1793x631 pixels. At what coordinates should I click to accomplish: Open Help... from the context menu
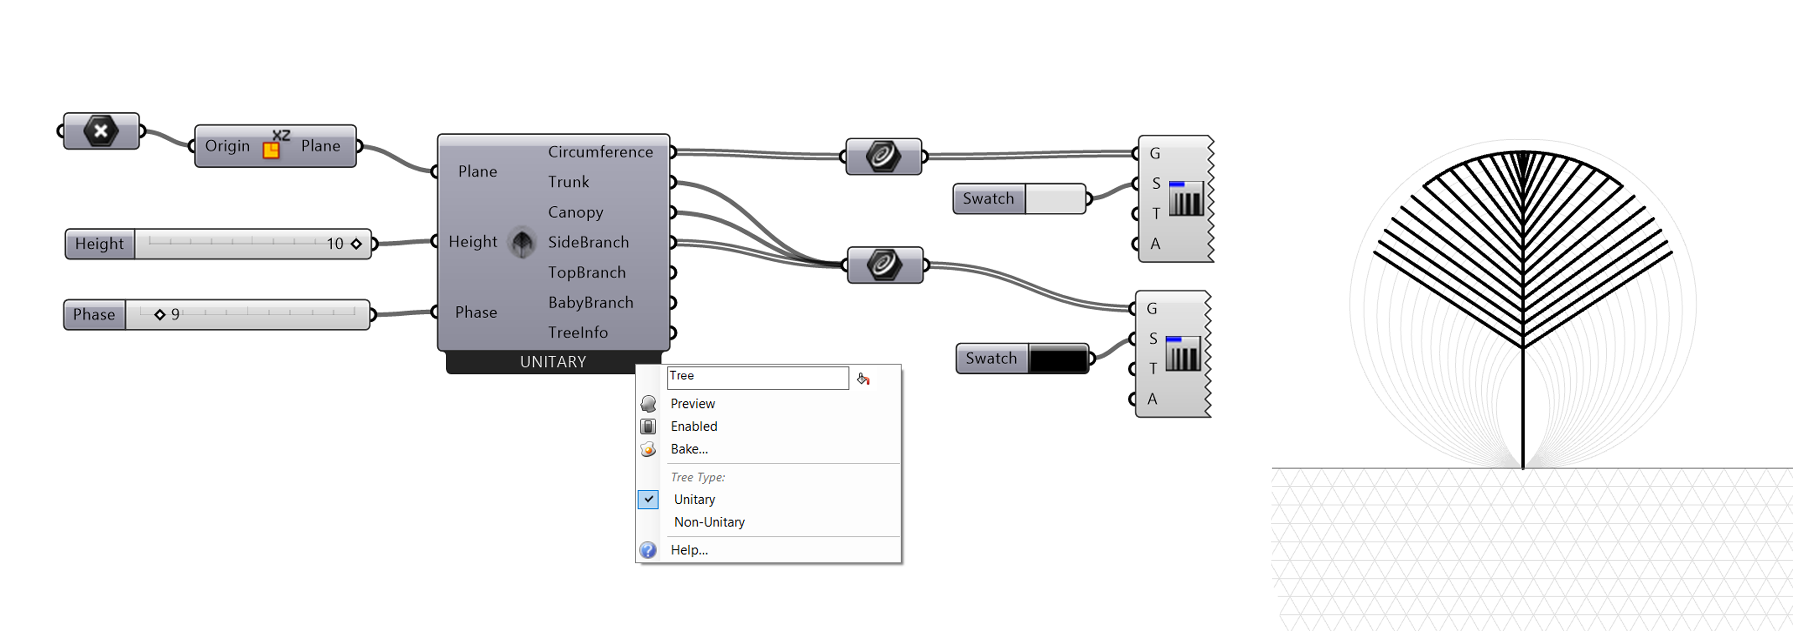point(689,550)
